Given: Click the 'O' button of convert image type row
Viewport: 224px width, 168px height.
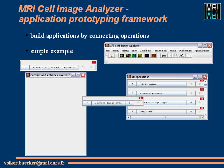Looking at the screenshot, I should (191, 103).
